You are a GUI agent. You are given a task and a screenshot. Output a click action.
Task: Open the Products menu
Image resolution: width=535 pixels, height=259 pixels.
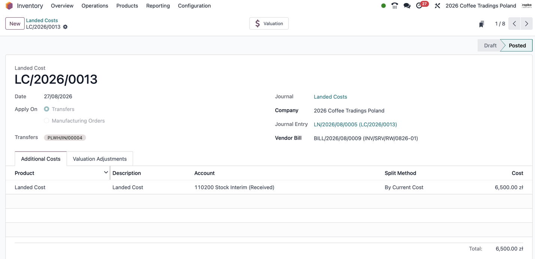click(127, 6)
